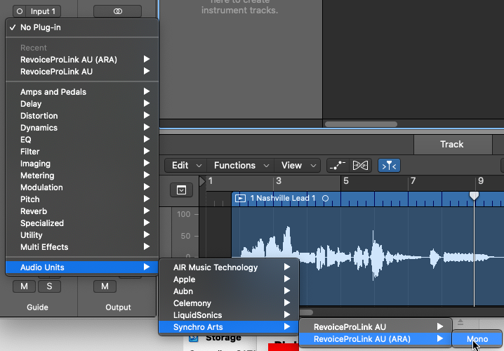The image size is (504, 351).
Task: Click the loop circle on Nashville Lead region
Action: 325,199
